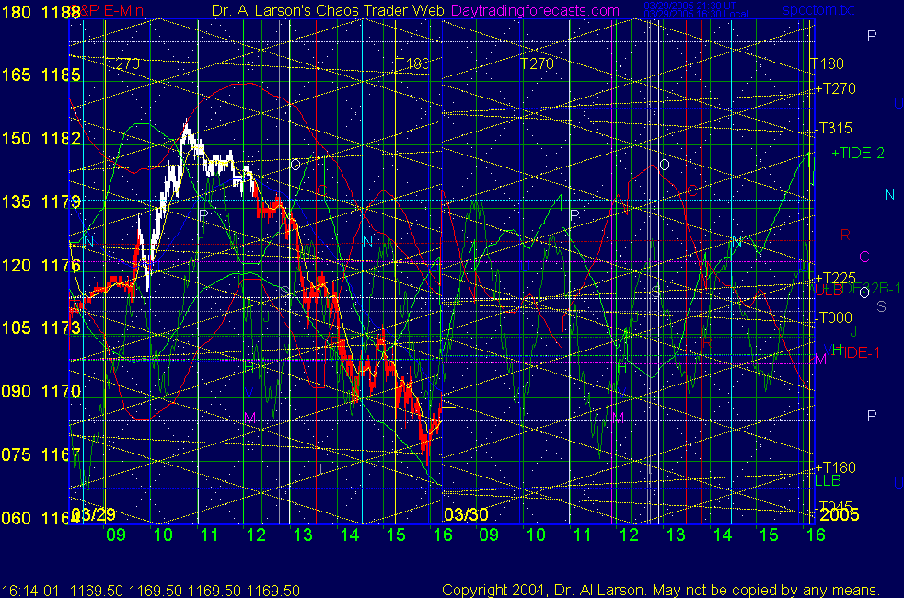Click the "Daytradingforecasts.com" magenta title text

[x=535, y=10]
